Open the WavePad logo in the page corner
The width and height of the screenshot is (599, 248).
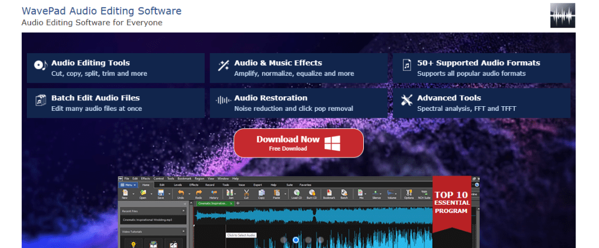(562, 16)
